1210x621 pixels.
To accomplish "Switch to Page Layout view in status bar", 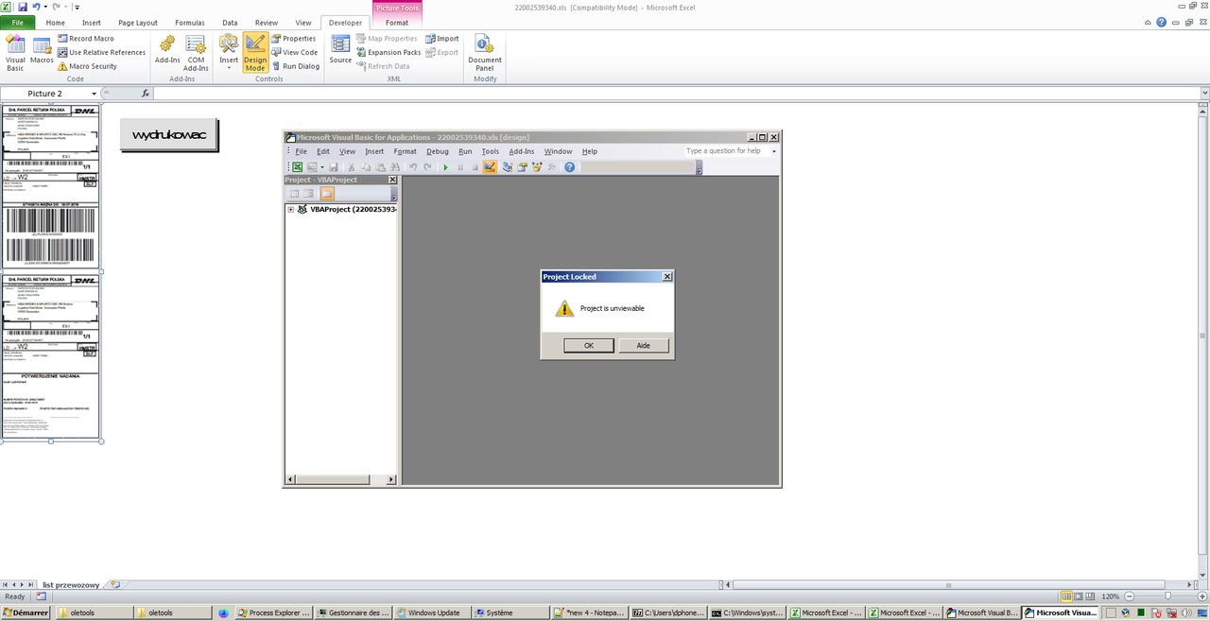I will click(1080, 596).
